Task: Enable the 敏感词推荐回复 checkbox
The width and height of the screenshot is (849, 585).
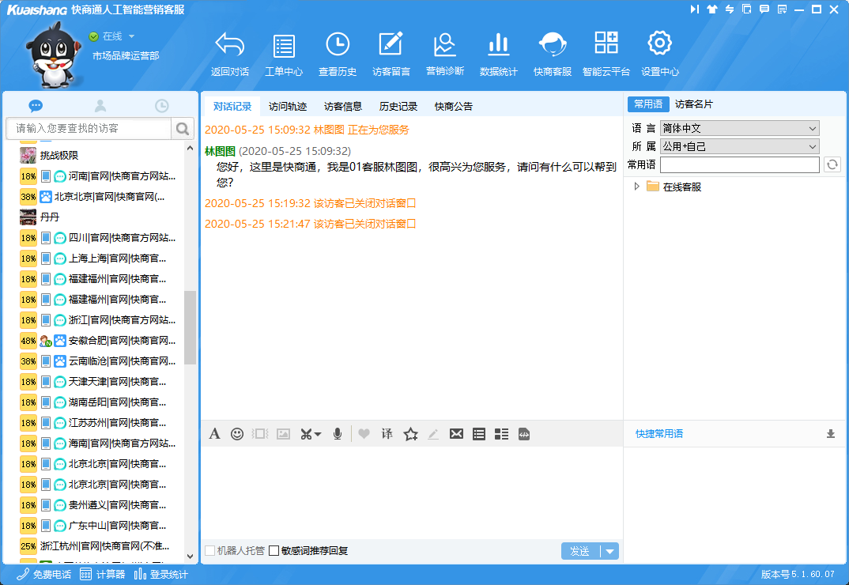Action: 274,551
